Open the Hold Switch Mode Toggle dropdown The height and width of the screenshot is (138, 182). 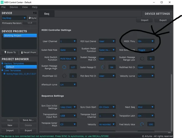tap(146, 50)
